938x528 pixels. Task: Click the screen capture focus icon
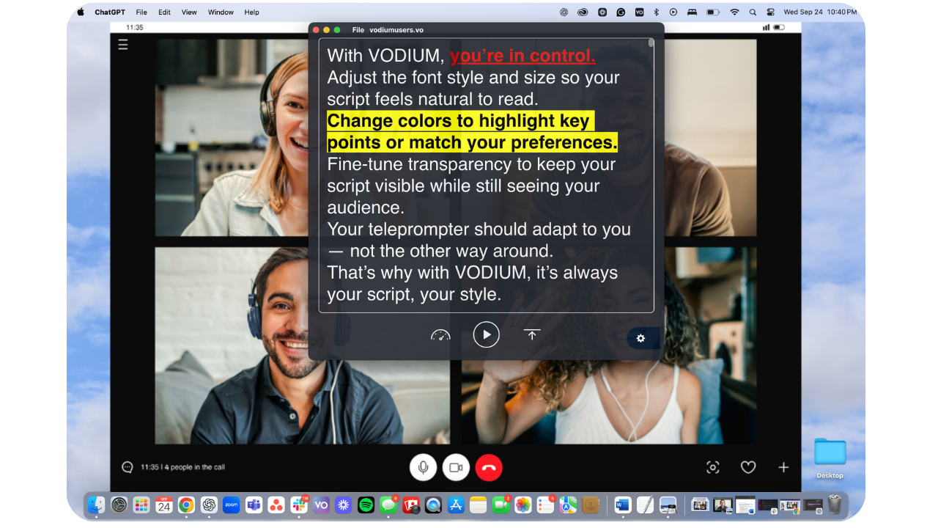[x=712, y=467]
